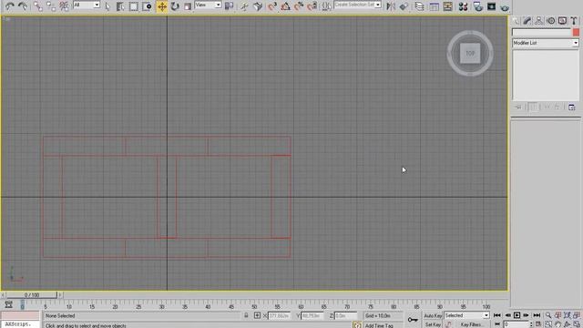Click the Mirror tool icon
The height and width of the screenshot is (328, 583).
coord(391,6)
